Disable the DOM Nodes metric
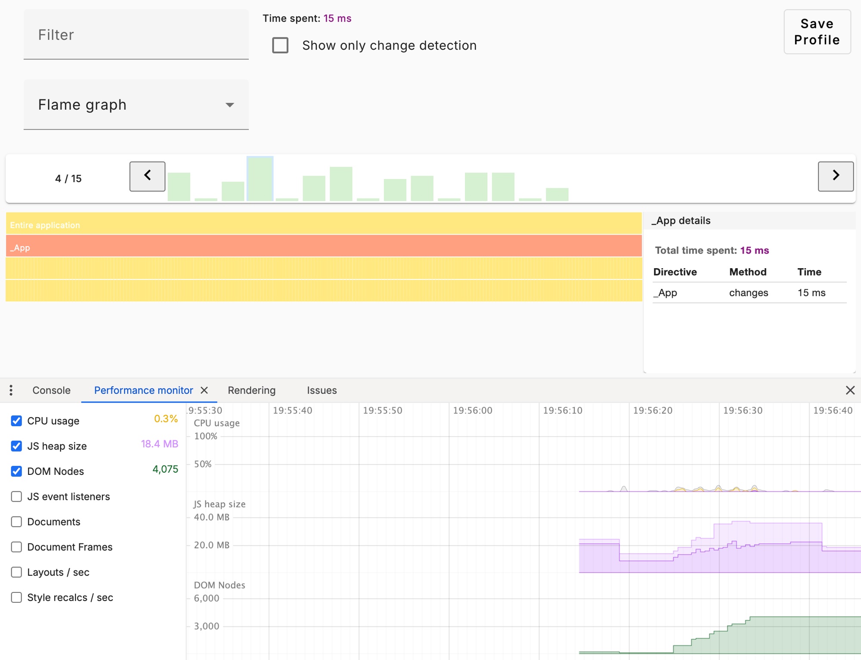 (x=16, y=471)
